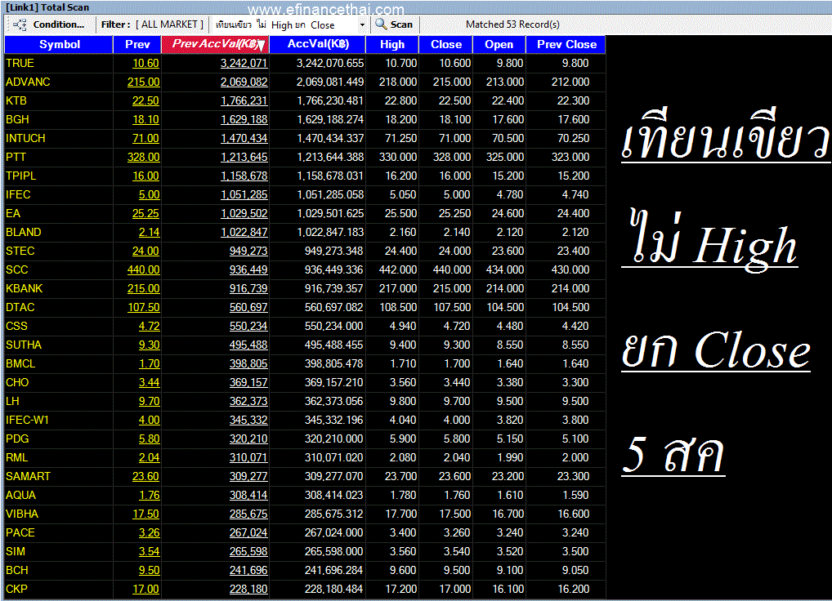The height and width of the screenshot is (601, 832).
Task: Click the ALL MARKET filter
Action: (169, 24)
